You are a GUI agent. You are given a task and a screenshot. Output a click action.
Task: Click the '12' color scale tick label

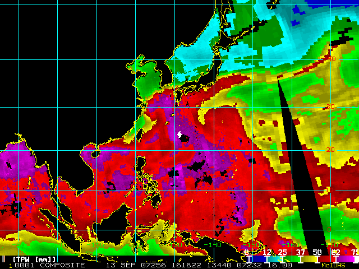[267, 253]
